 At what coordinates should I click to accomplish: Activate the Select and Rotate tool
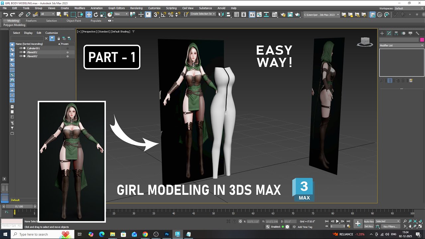coord(96,14)
